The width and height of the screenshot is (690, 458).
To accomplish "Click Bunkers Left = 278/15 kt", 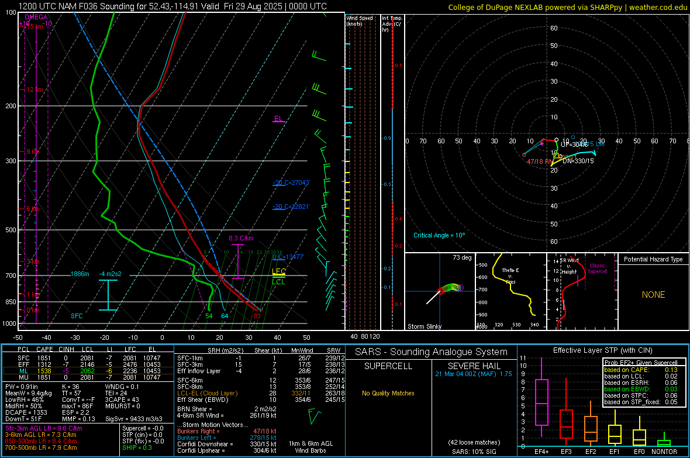I will pos(227,438).
